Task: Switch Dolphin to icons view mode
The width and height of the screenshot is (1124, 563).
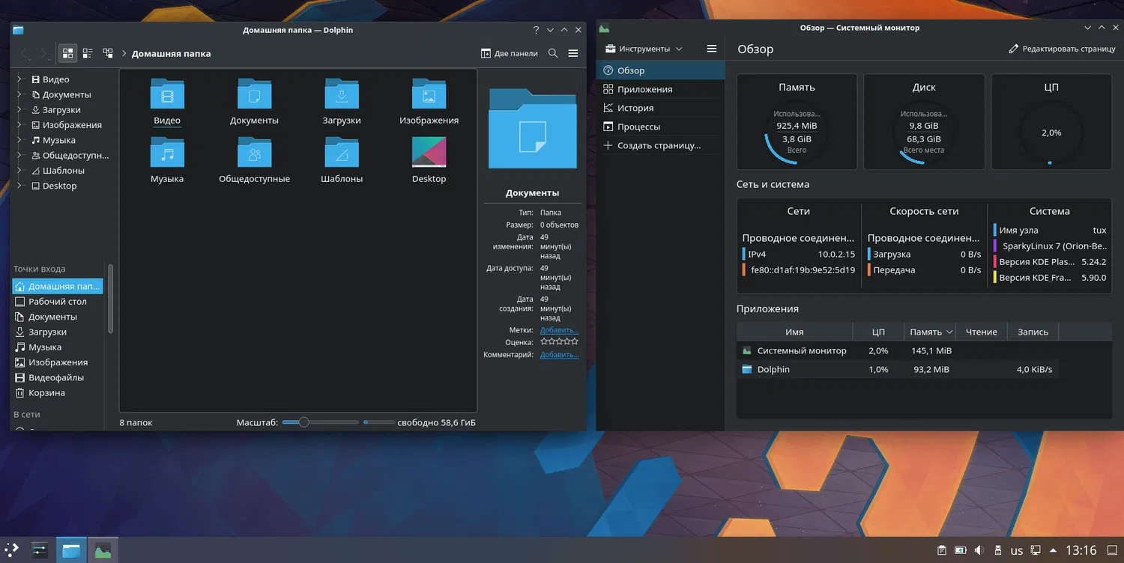Action: click(x=68, y=53)
